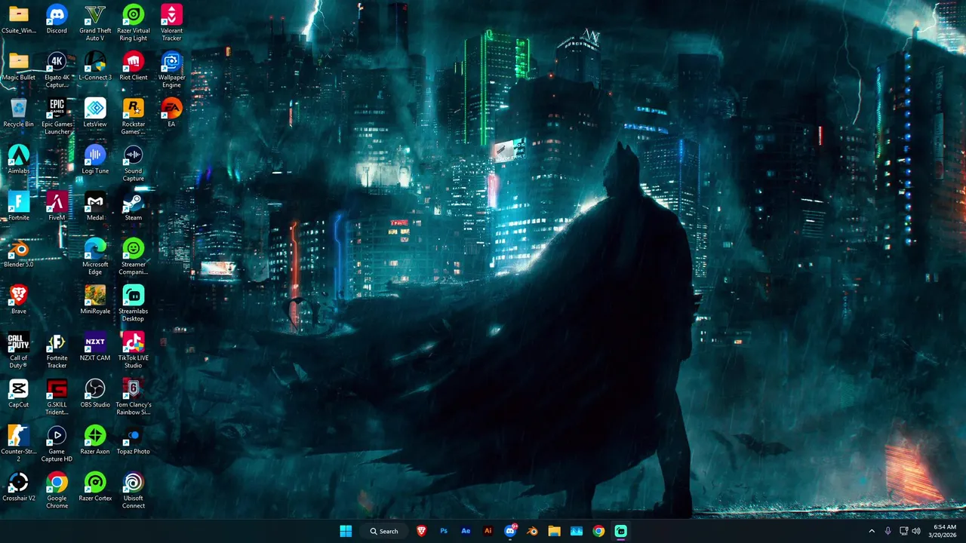Open the L-Connect 3 shortcut
The height and width of the screenshot is (543, 966).
click(95, 67)
